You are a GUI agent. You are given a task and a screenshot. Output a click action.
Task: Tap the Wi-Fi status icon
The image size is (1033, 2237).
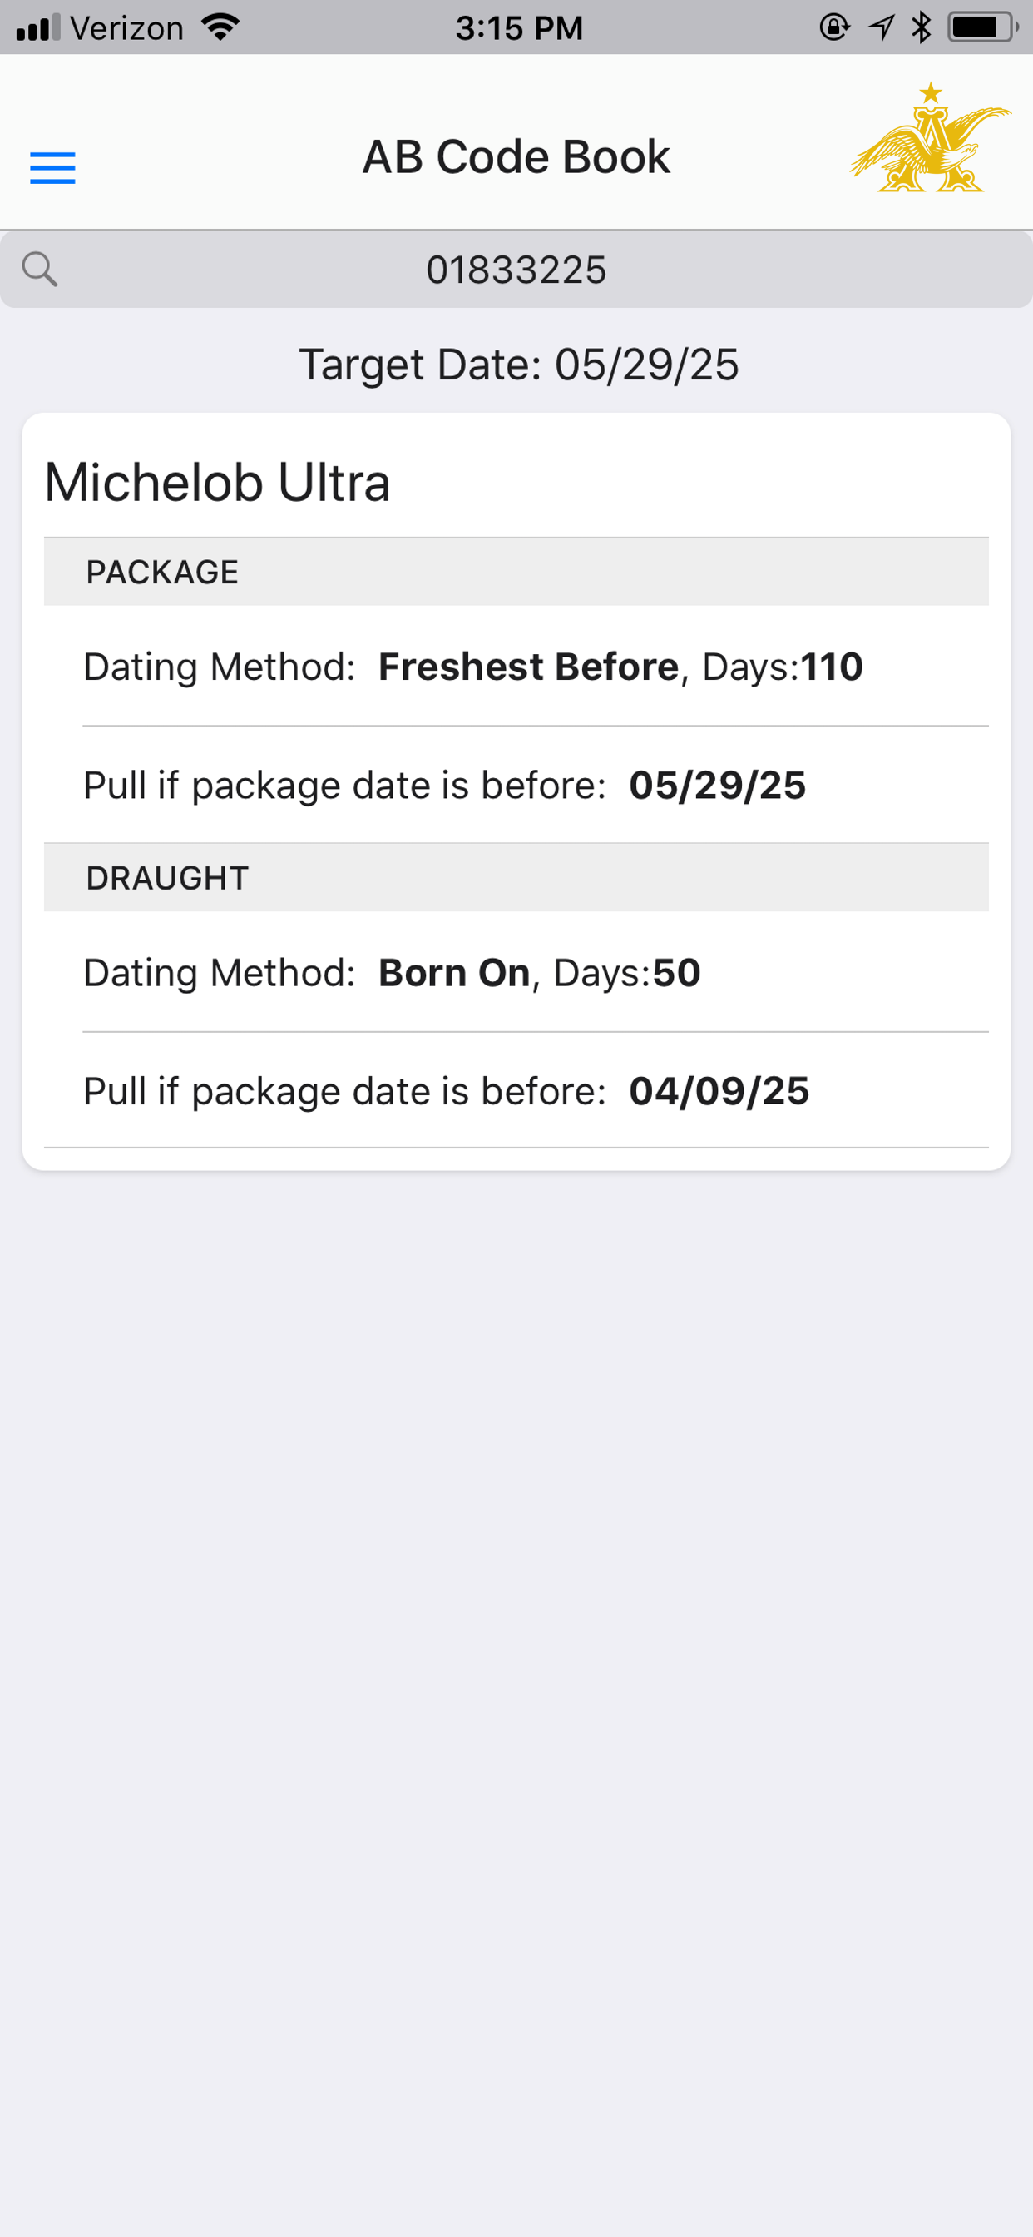click(x=220, y=27)
